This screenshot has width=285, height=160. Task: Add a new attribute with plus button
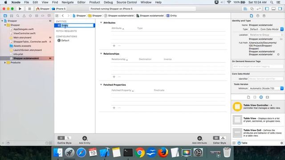click(114, 46)
